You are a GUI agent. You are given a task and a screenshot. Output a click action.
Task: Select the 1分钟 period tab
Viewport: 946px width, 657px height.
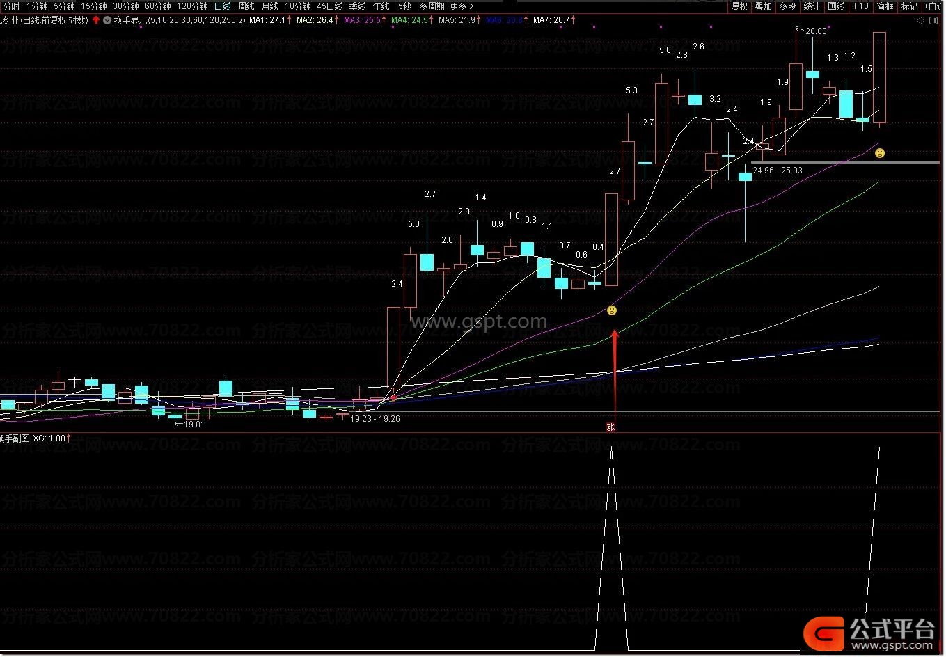point(37,6)
